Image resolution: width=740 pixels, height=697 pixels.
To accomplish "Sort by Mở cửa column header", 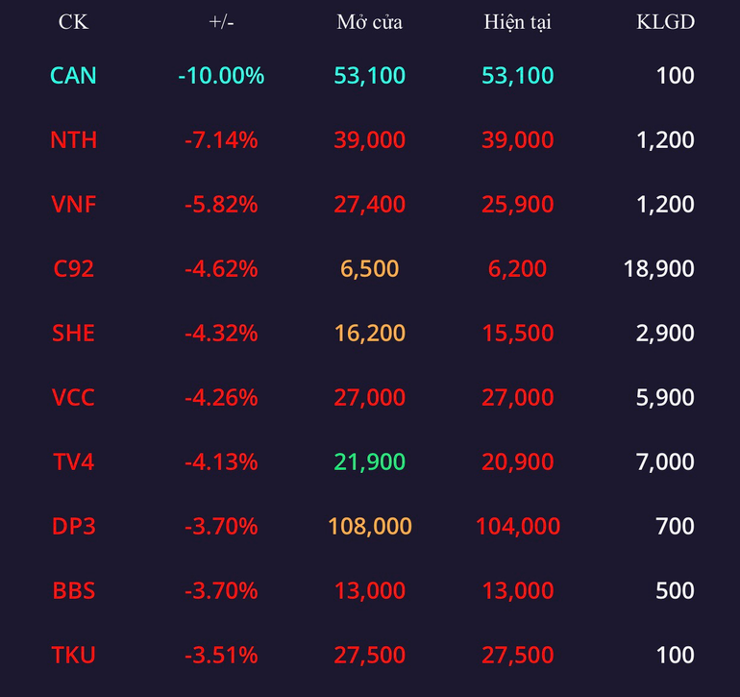I will (x=370, y=22).
